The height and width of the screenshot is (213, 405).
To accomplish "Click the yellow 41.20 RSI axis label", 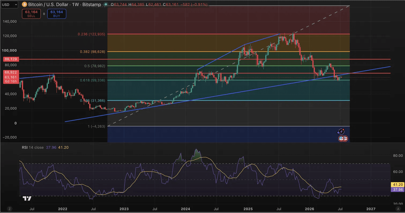I will pos(397,185).
